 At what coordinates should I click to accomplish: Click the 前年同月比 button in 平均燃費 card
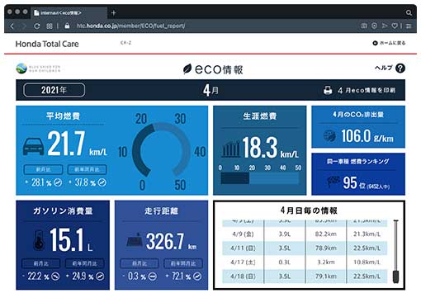click(87, 169)
